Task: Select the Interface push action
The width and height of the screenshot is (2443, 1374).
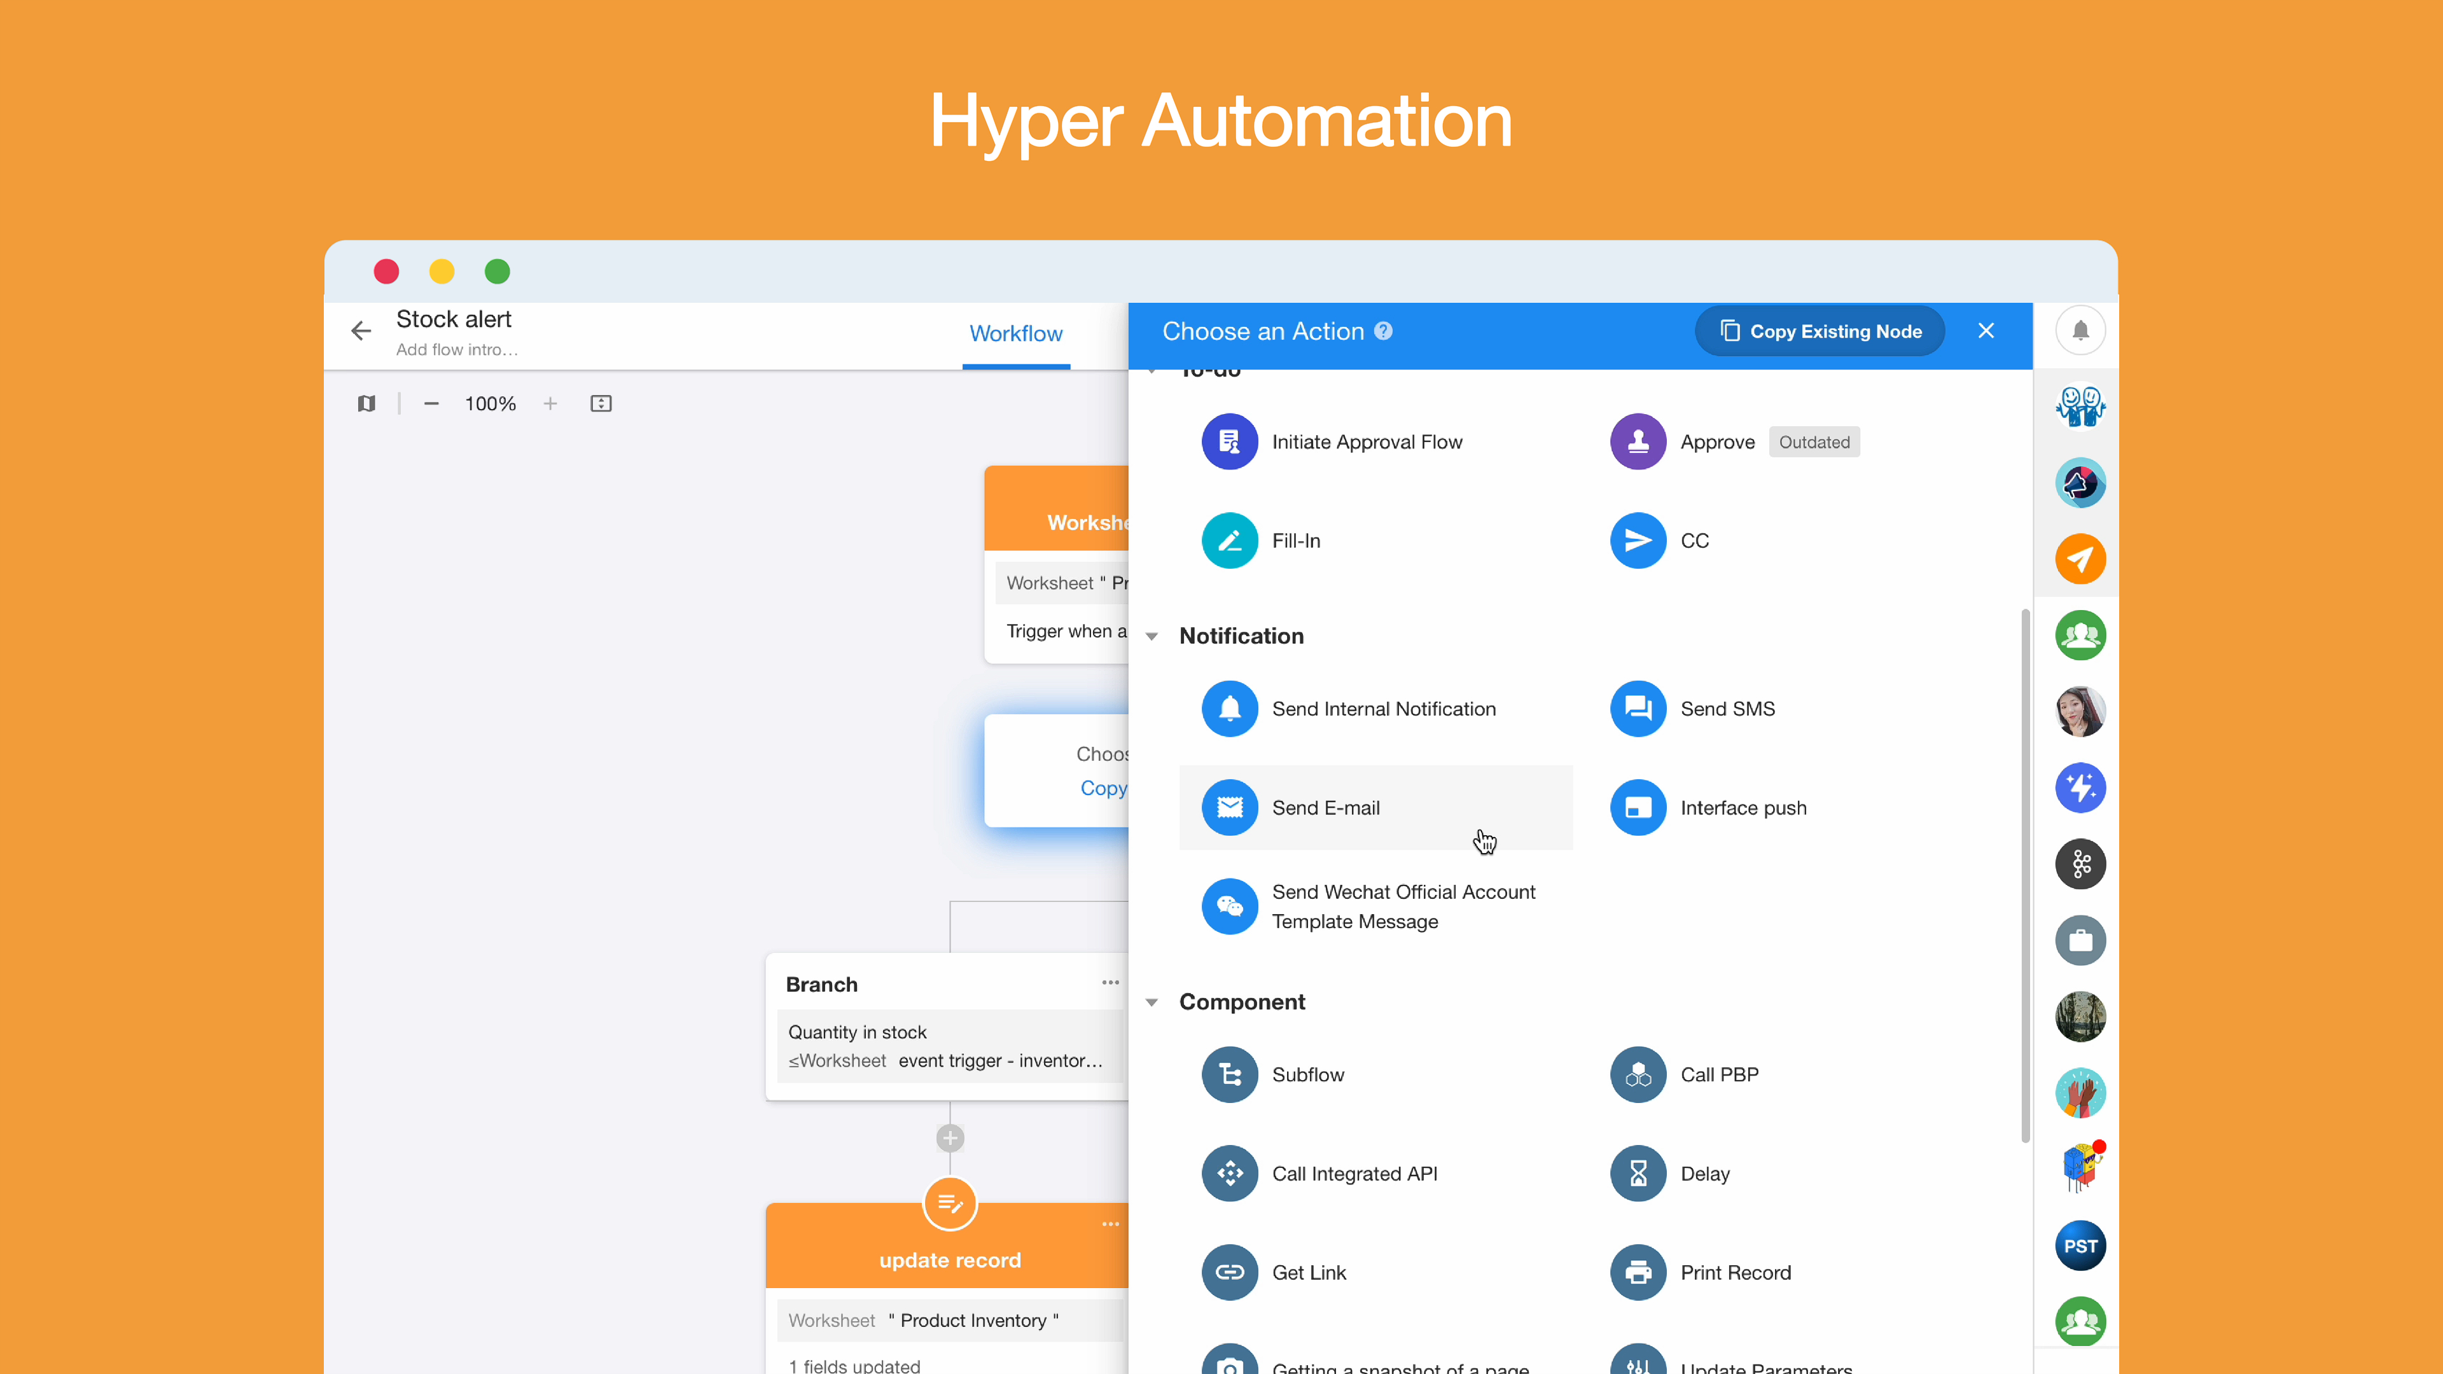Action: (x=1744, y=807)
